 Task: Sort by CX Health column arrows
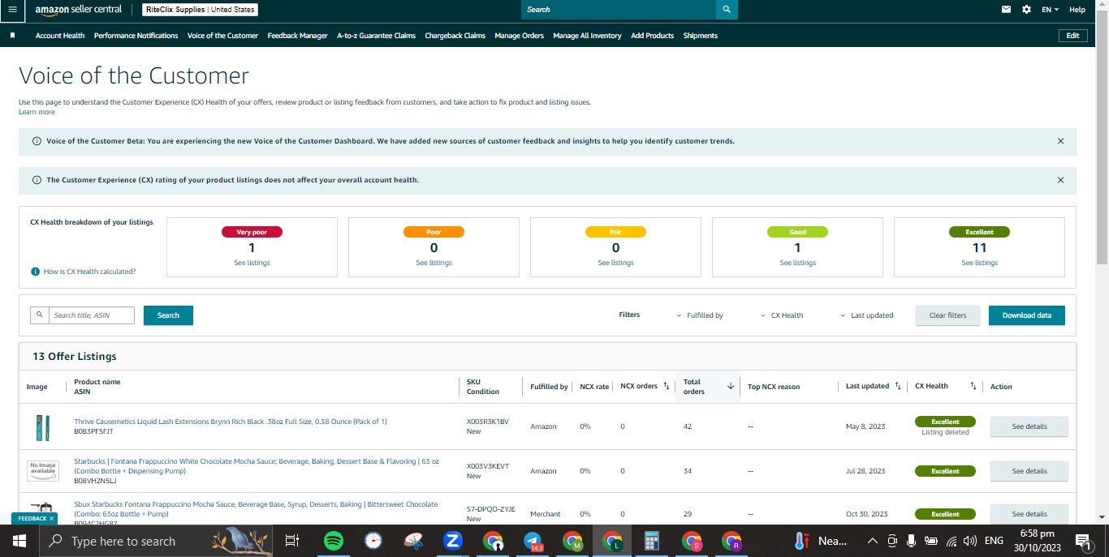pyautogui.click(x=973, y=386)
